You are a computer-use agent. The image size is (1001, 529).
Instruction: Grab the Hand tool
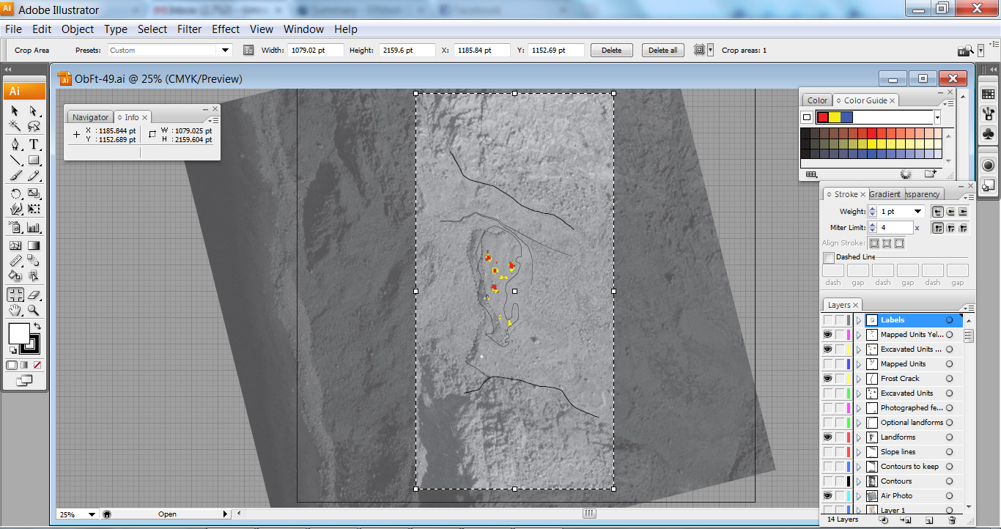click(x=16, y=310)
